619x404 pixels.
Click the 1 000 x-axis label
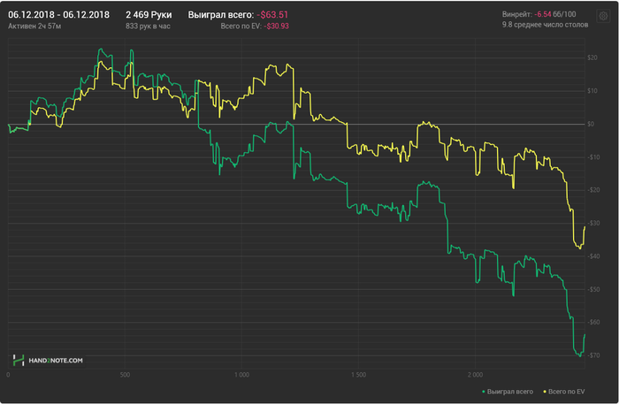click(x=241, y=375)
